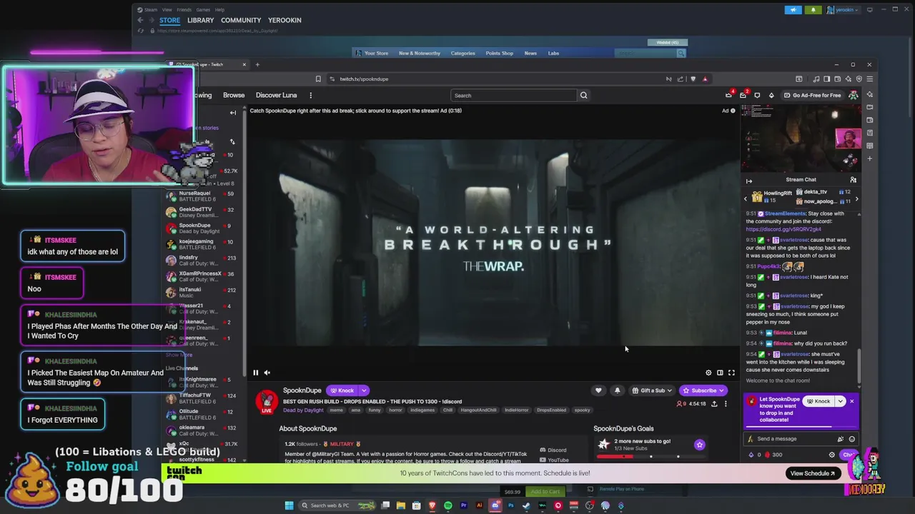Click View Schedule on the TwitchCon banner
Screen dimensions: 915x514
click(x=813, y=473)
